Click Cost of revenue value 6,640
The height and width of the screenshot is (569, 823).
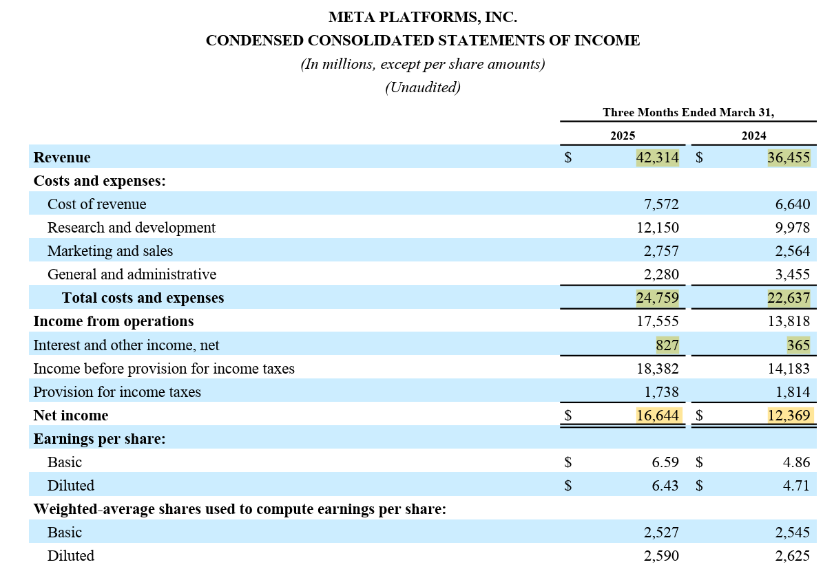(x=793, y=204)
